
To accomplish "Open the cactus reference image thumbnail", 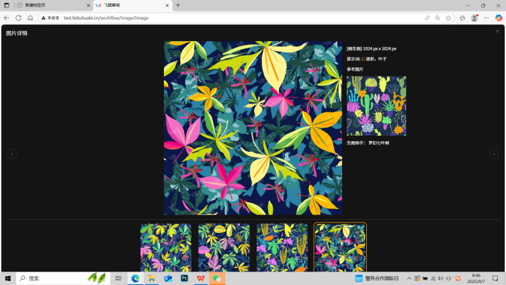I will [x=376, y=106].
